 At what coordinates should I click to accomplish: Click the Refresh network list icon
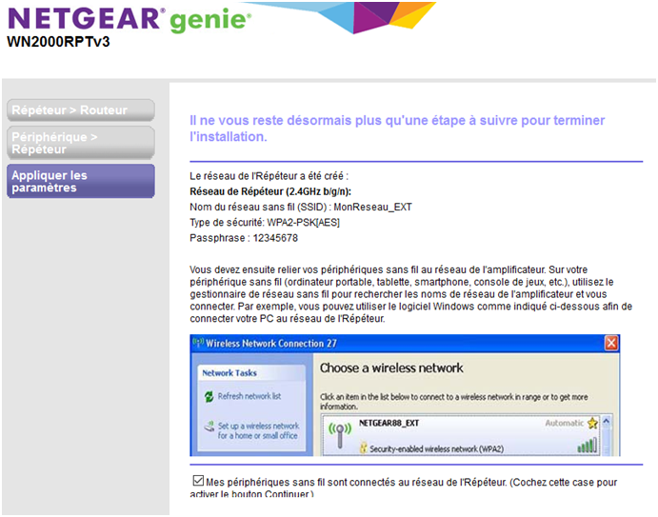click(209, 396)
